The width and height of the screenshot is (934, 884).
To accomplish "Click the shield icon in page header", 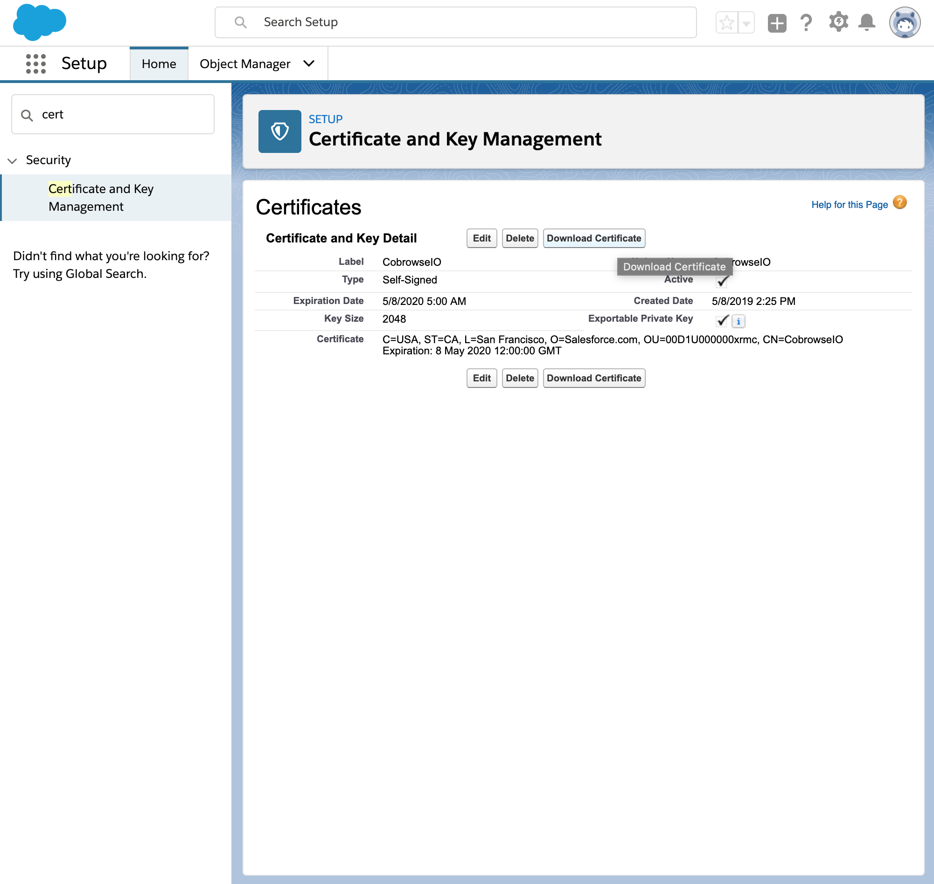I will click(x=279, y=131).
